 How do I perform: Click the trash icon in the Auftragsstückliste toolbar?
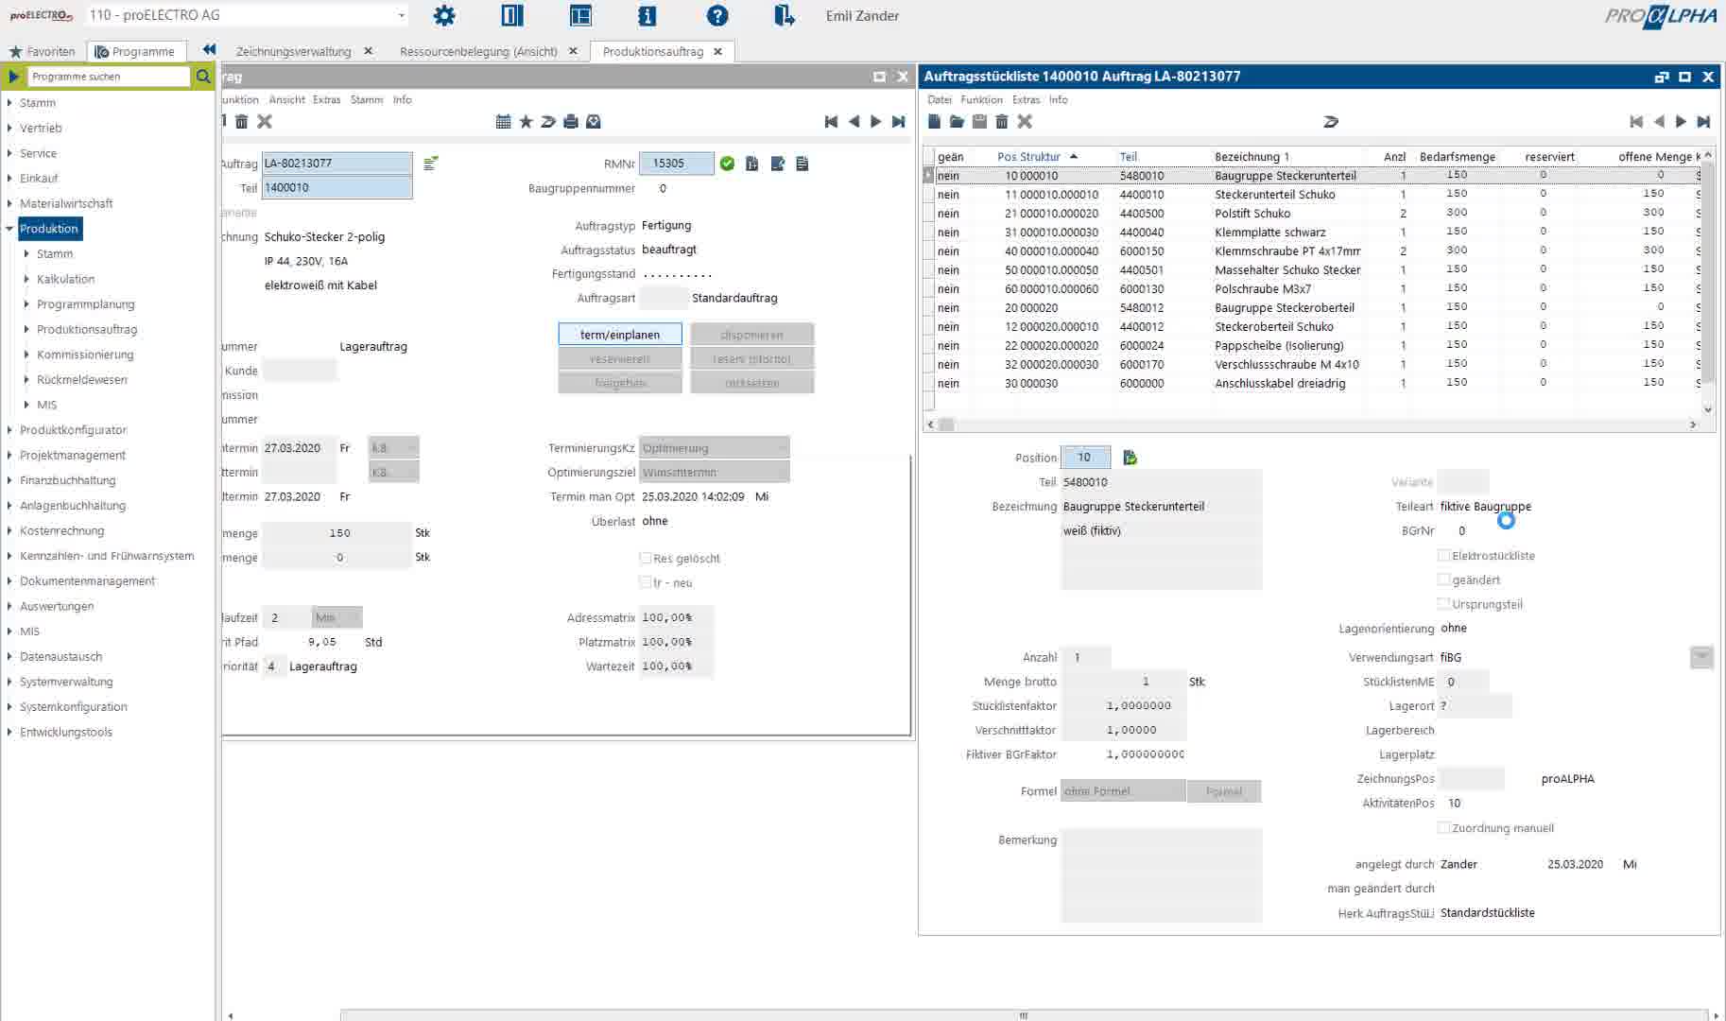1002,121
